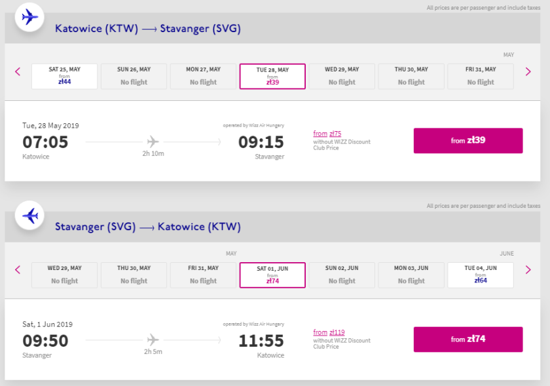Select Tue 28 May outbound date
This screenshot has height=386, width=550.
tap(272, 76)
